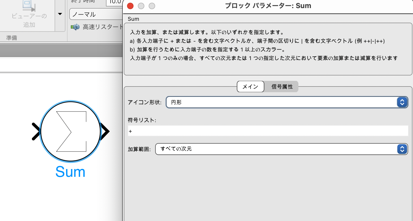
Task: Switch to the 信号属性 tab
Action: (x=281, y=87)
